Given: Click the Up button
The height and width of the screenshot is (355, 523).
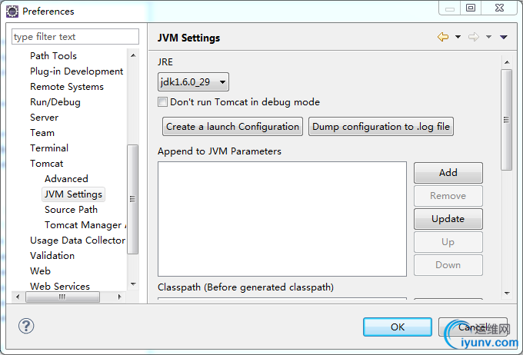Looking at the screenshot, I should (448, 242).
